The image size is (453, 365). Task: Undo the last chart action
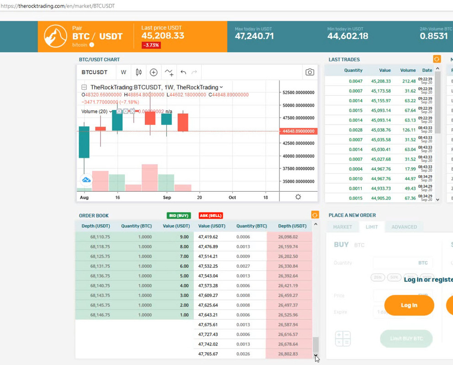tap(183, 72)
